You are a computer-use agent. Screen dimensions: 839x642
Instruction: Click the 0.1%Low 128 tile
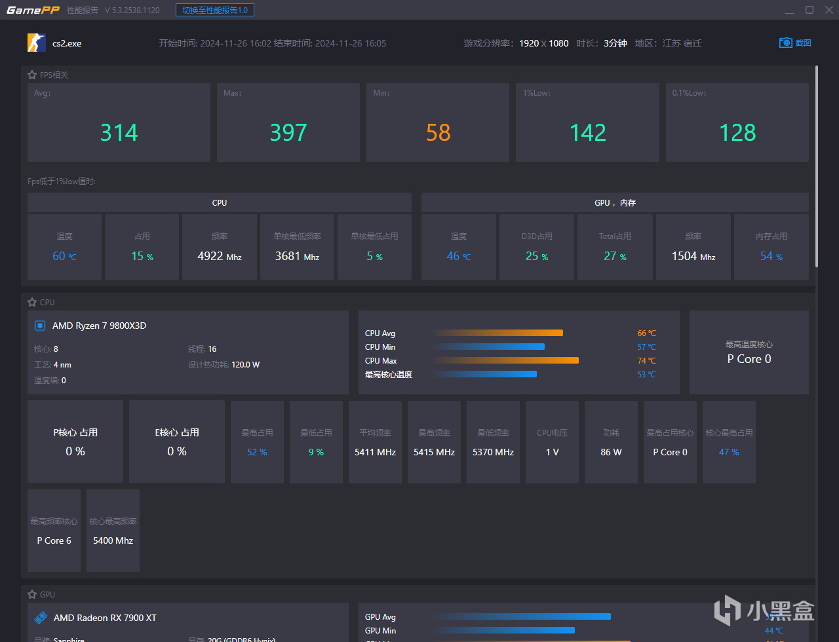737,123
